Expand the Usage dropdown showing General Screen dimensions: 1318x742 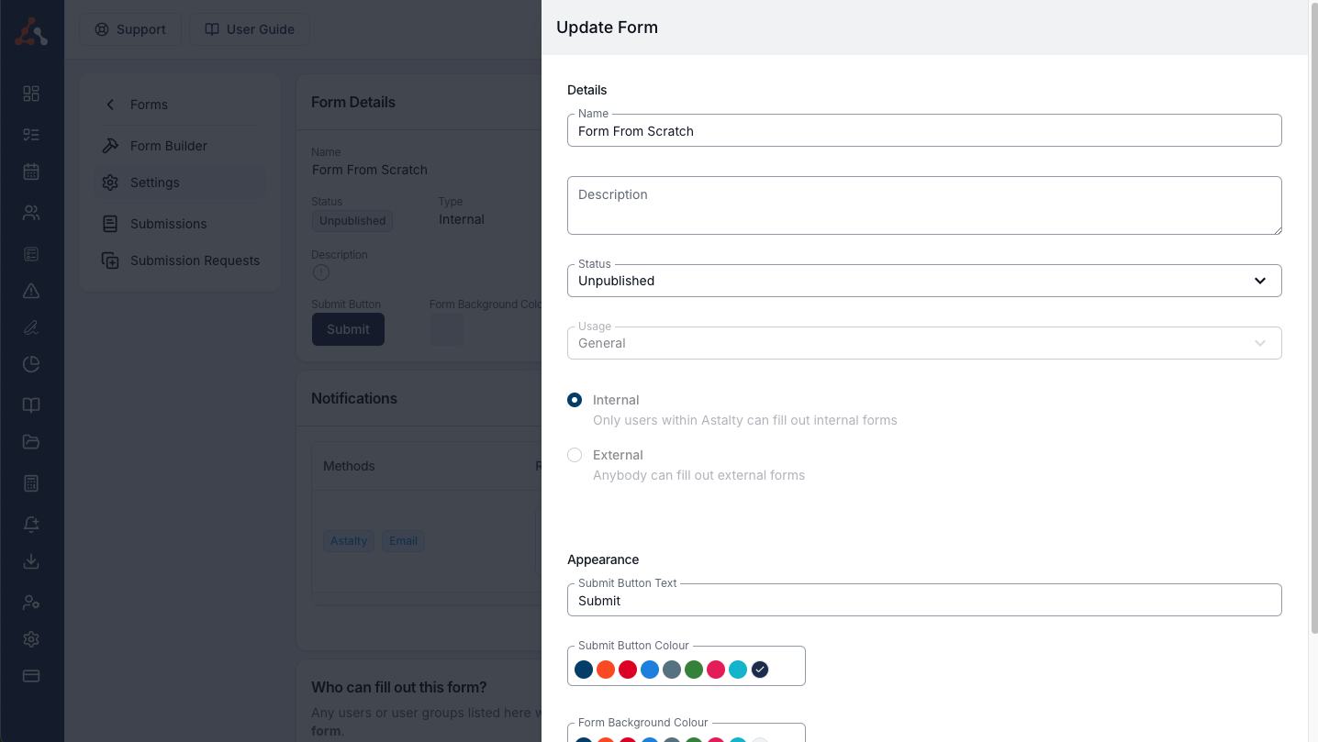point(923,343)
